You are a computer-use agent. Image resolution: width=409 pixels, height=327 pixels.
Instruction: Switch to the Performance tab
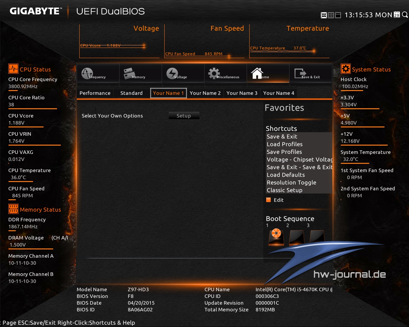point(95,93)
